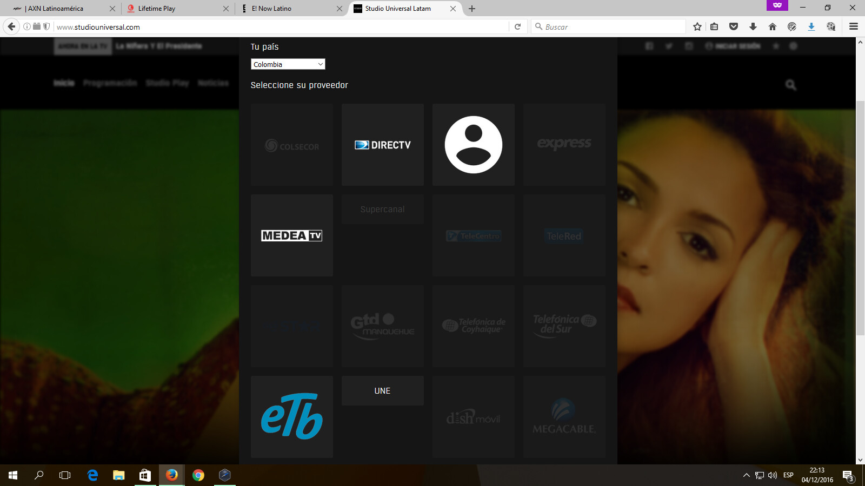Screen dimensions: 865x486
Task: Pick the ETB provider logo
Action: pos(292,417)
